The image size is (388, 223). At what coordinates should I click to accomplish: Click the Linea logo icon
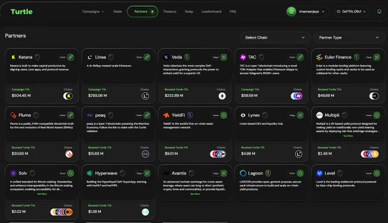point(90,57)
